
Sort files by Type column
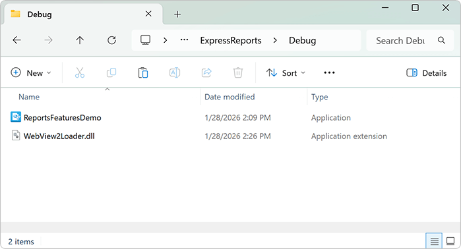point(320,97)
